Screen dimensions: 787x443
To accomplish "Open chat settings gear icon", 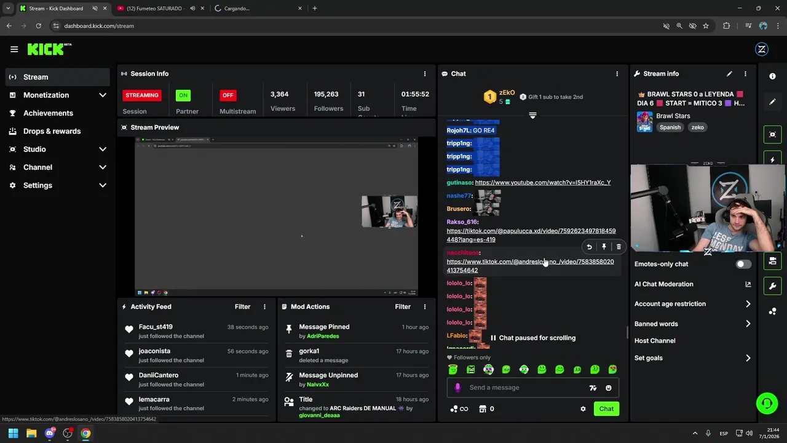I will pyautogui.click(x=583, y=409).
